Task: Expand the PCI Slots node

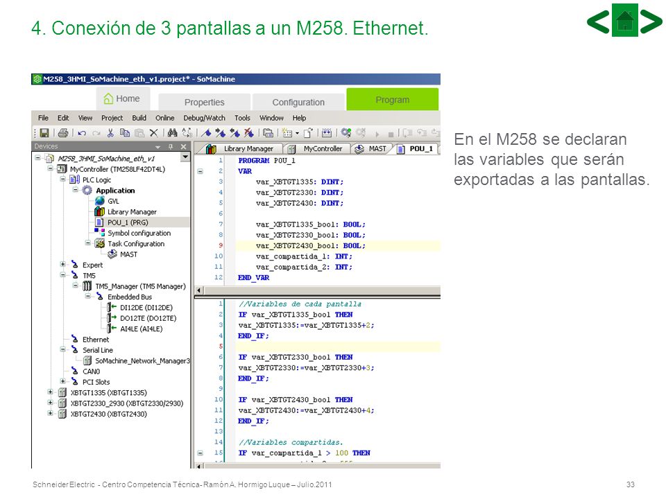Action: click(x=63, y=381)
